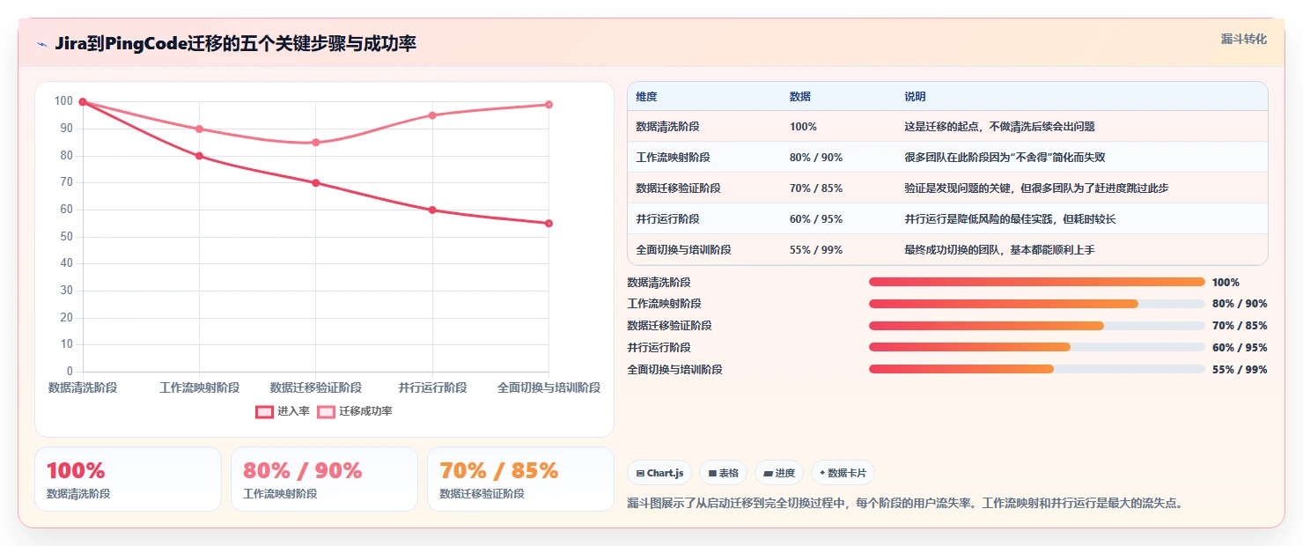
Task: Click the lightning icon beside the title
Action: pos(41,44)
